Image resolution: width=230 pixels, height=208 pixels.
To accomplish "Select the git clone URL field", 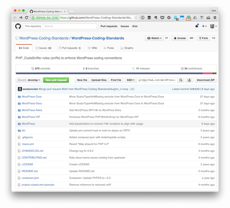I will coord(157,80).
